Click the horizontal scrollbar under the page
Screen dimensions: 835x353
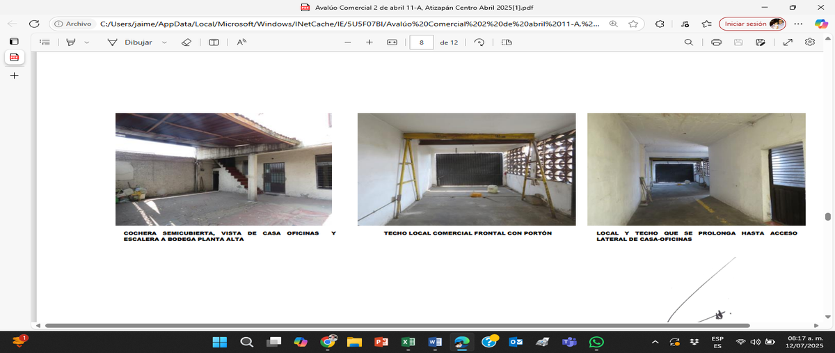point(397,325)
